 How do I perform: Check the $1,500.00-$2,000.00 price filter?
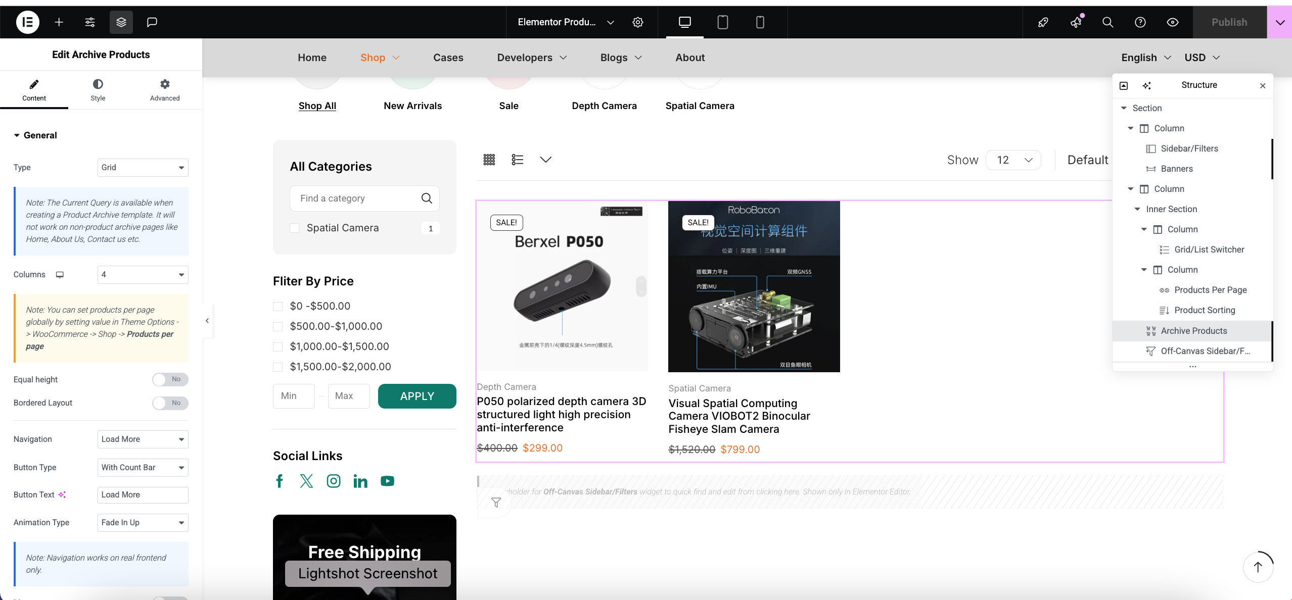[x=278, y=367]
